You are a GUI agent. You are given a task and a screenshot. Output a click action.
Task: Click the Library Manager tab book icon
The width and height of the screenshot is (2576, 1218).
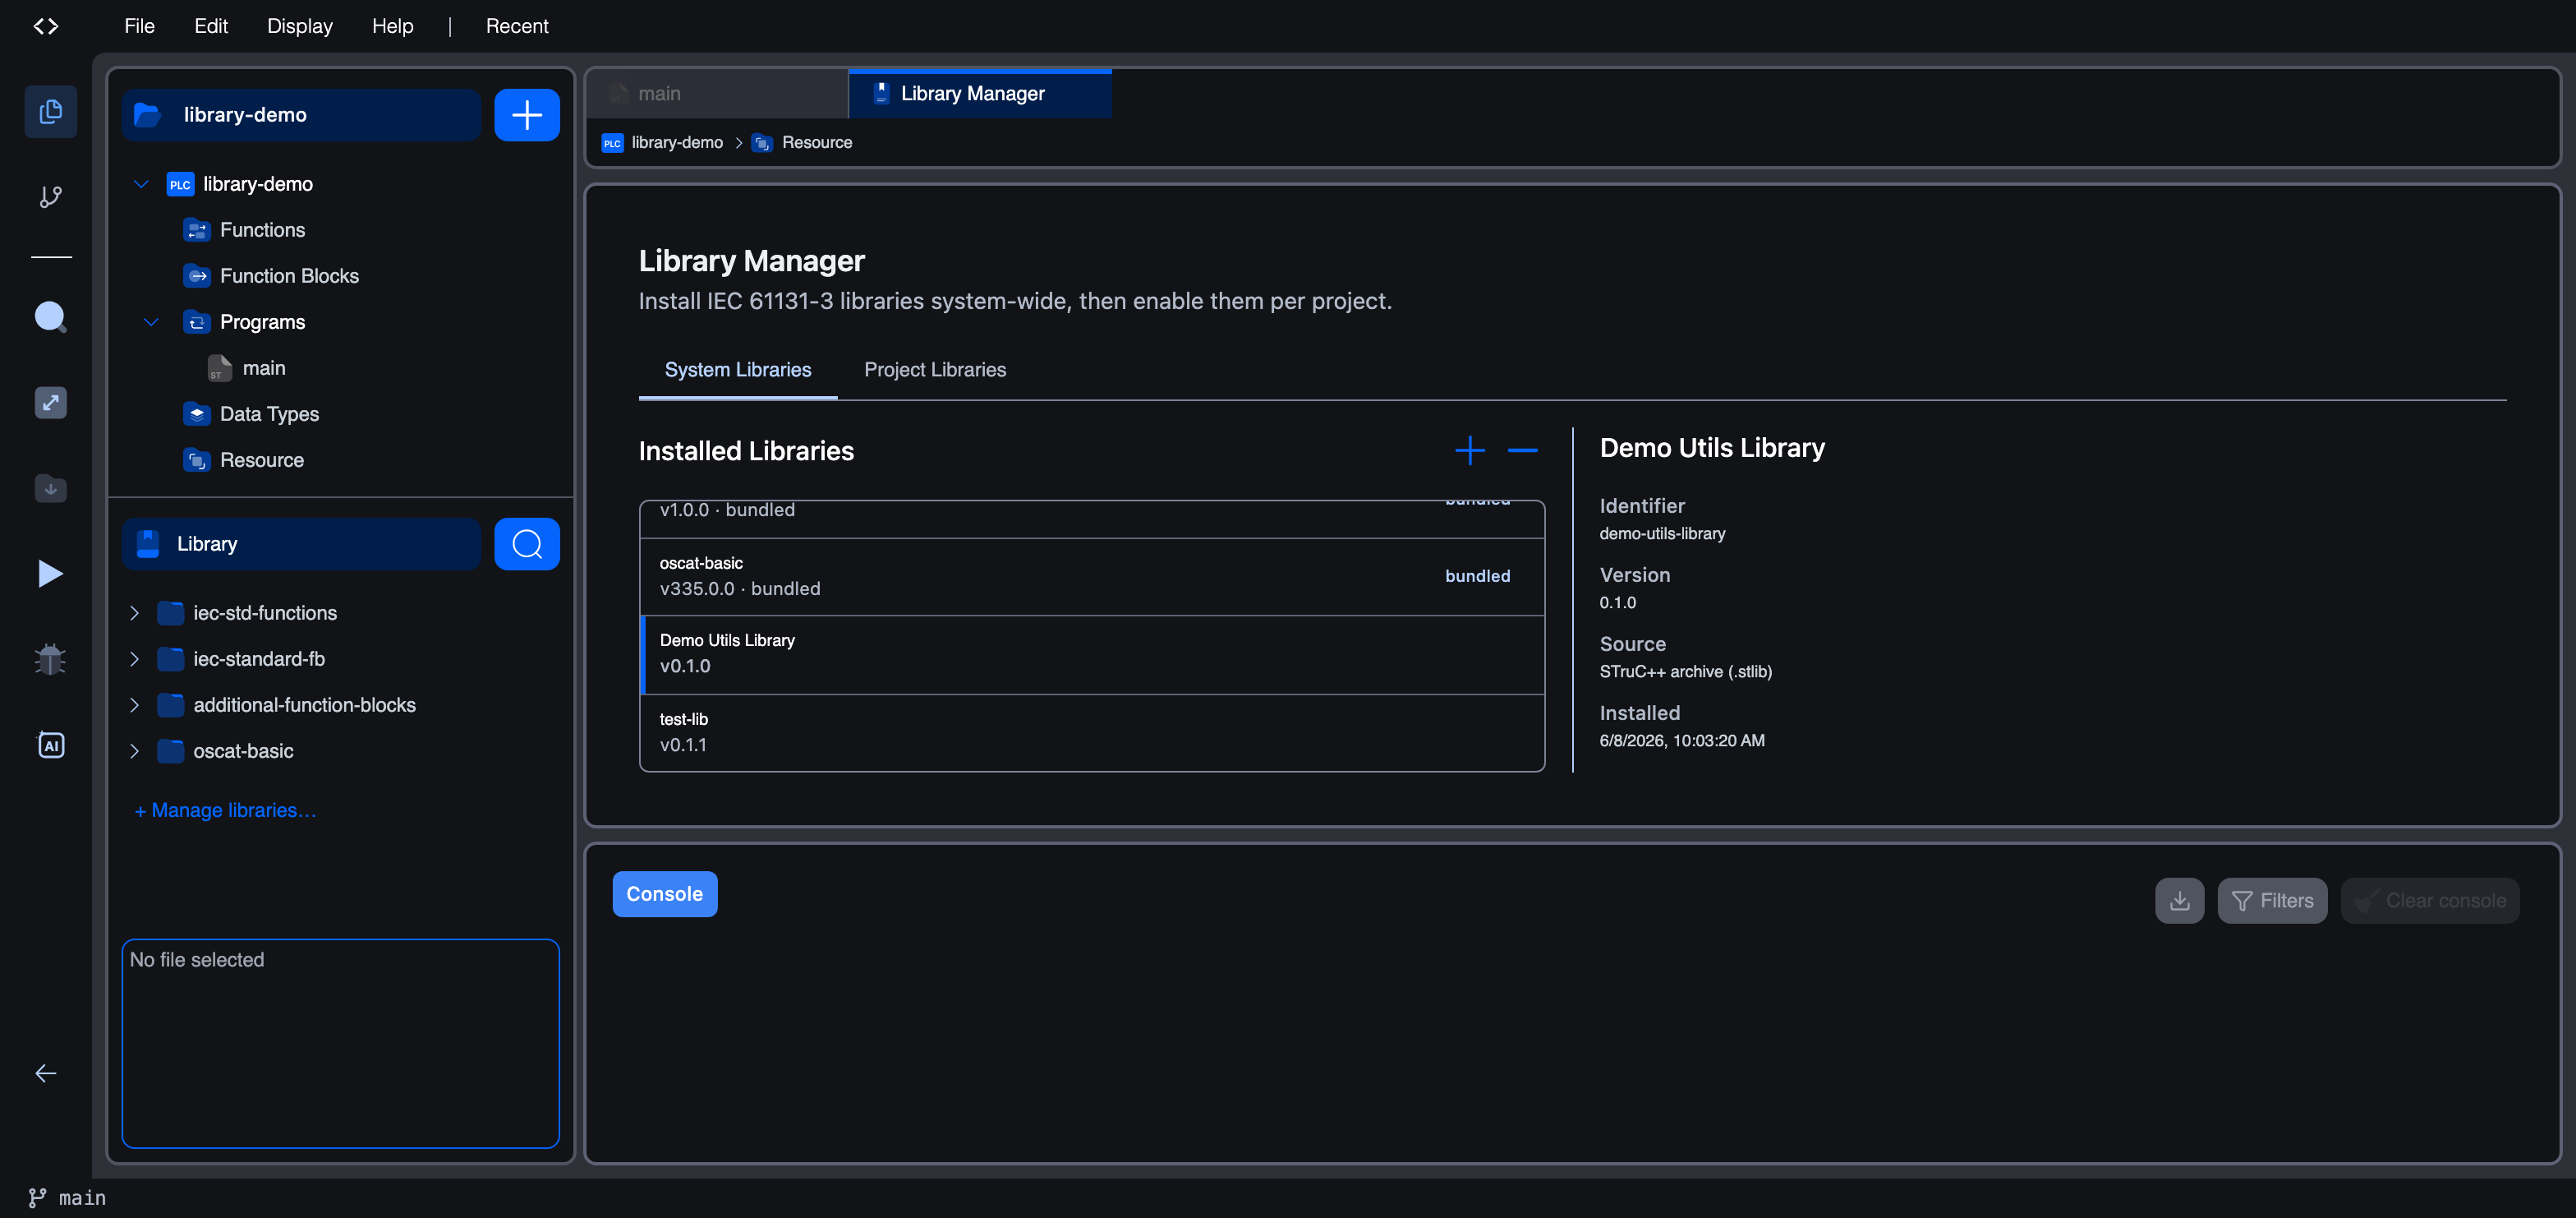pos(881,93)
